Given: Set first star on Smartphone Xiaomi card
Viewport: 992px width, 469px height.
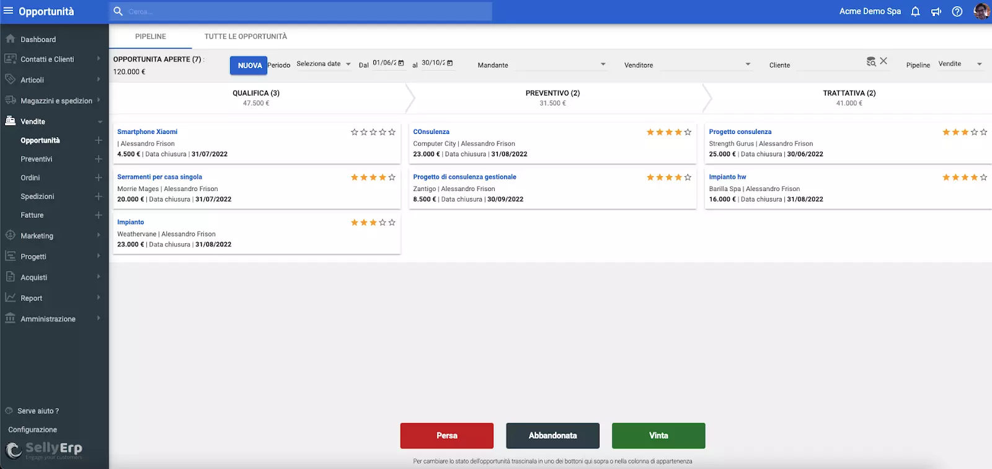Looking at the screenshot, I should point(355,132).
